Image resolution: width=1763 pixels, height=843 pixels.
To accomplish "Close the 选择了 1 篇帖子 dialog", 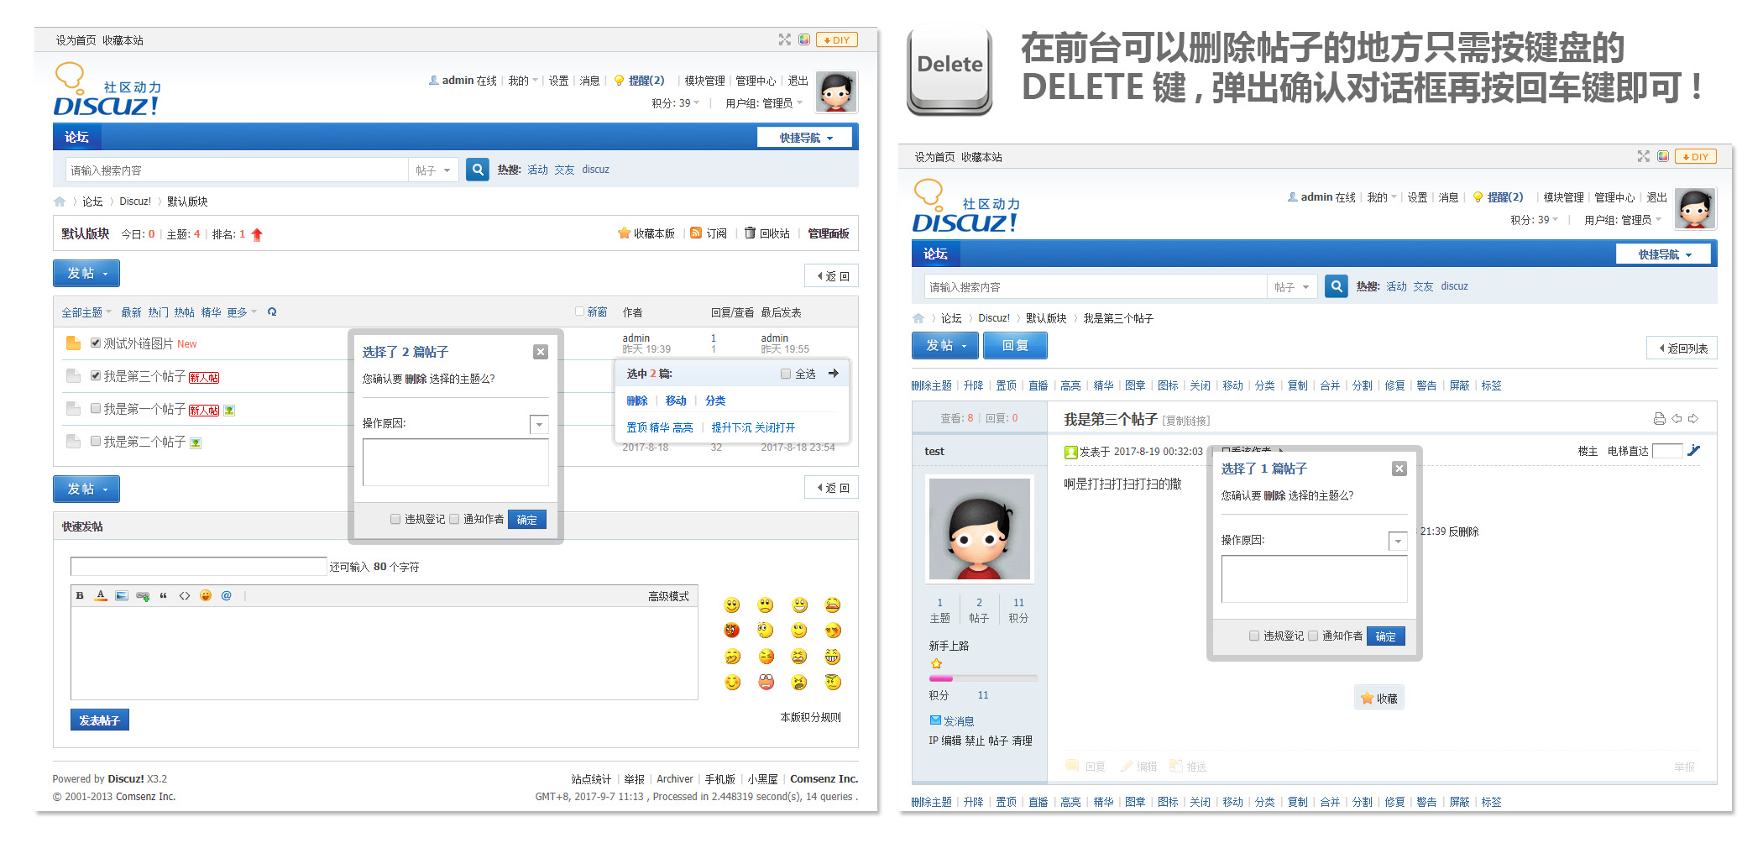I will click(x=1399, y=469).
